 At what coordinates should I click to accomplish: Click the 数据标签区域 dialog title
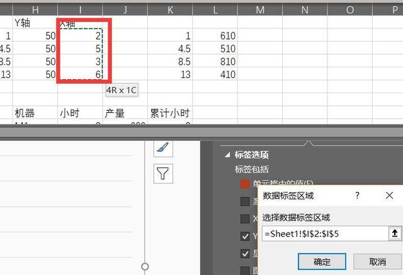pos(288,196)
